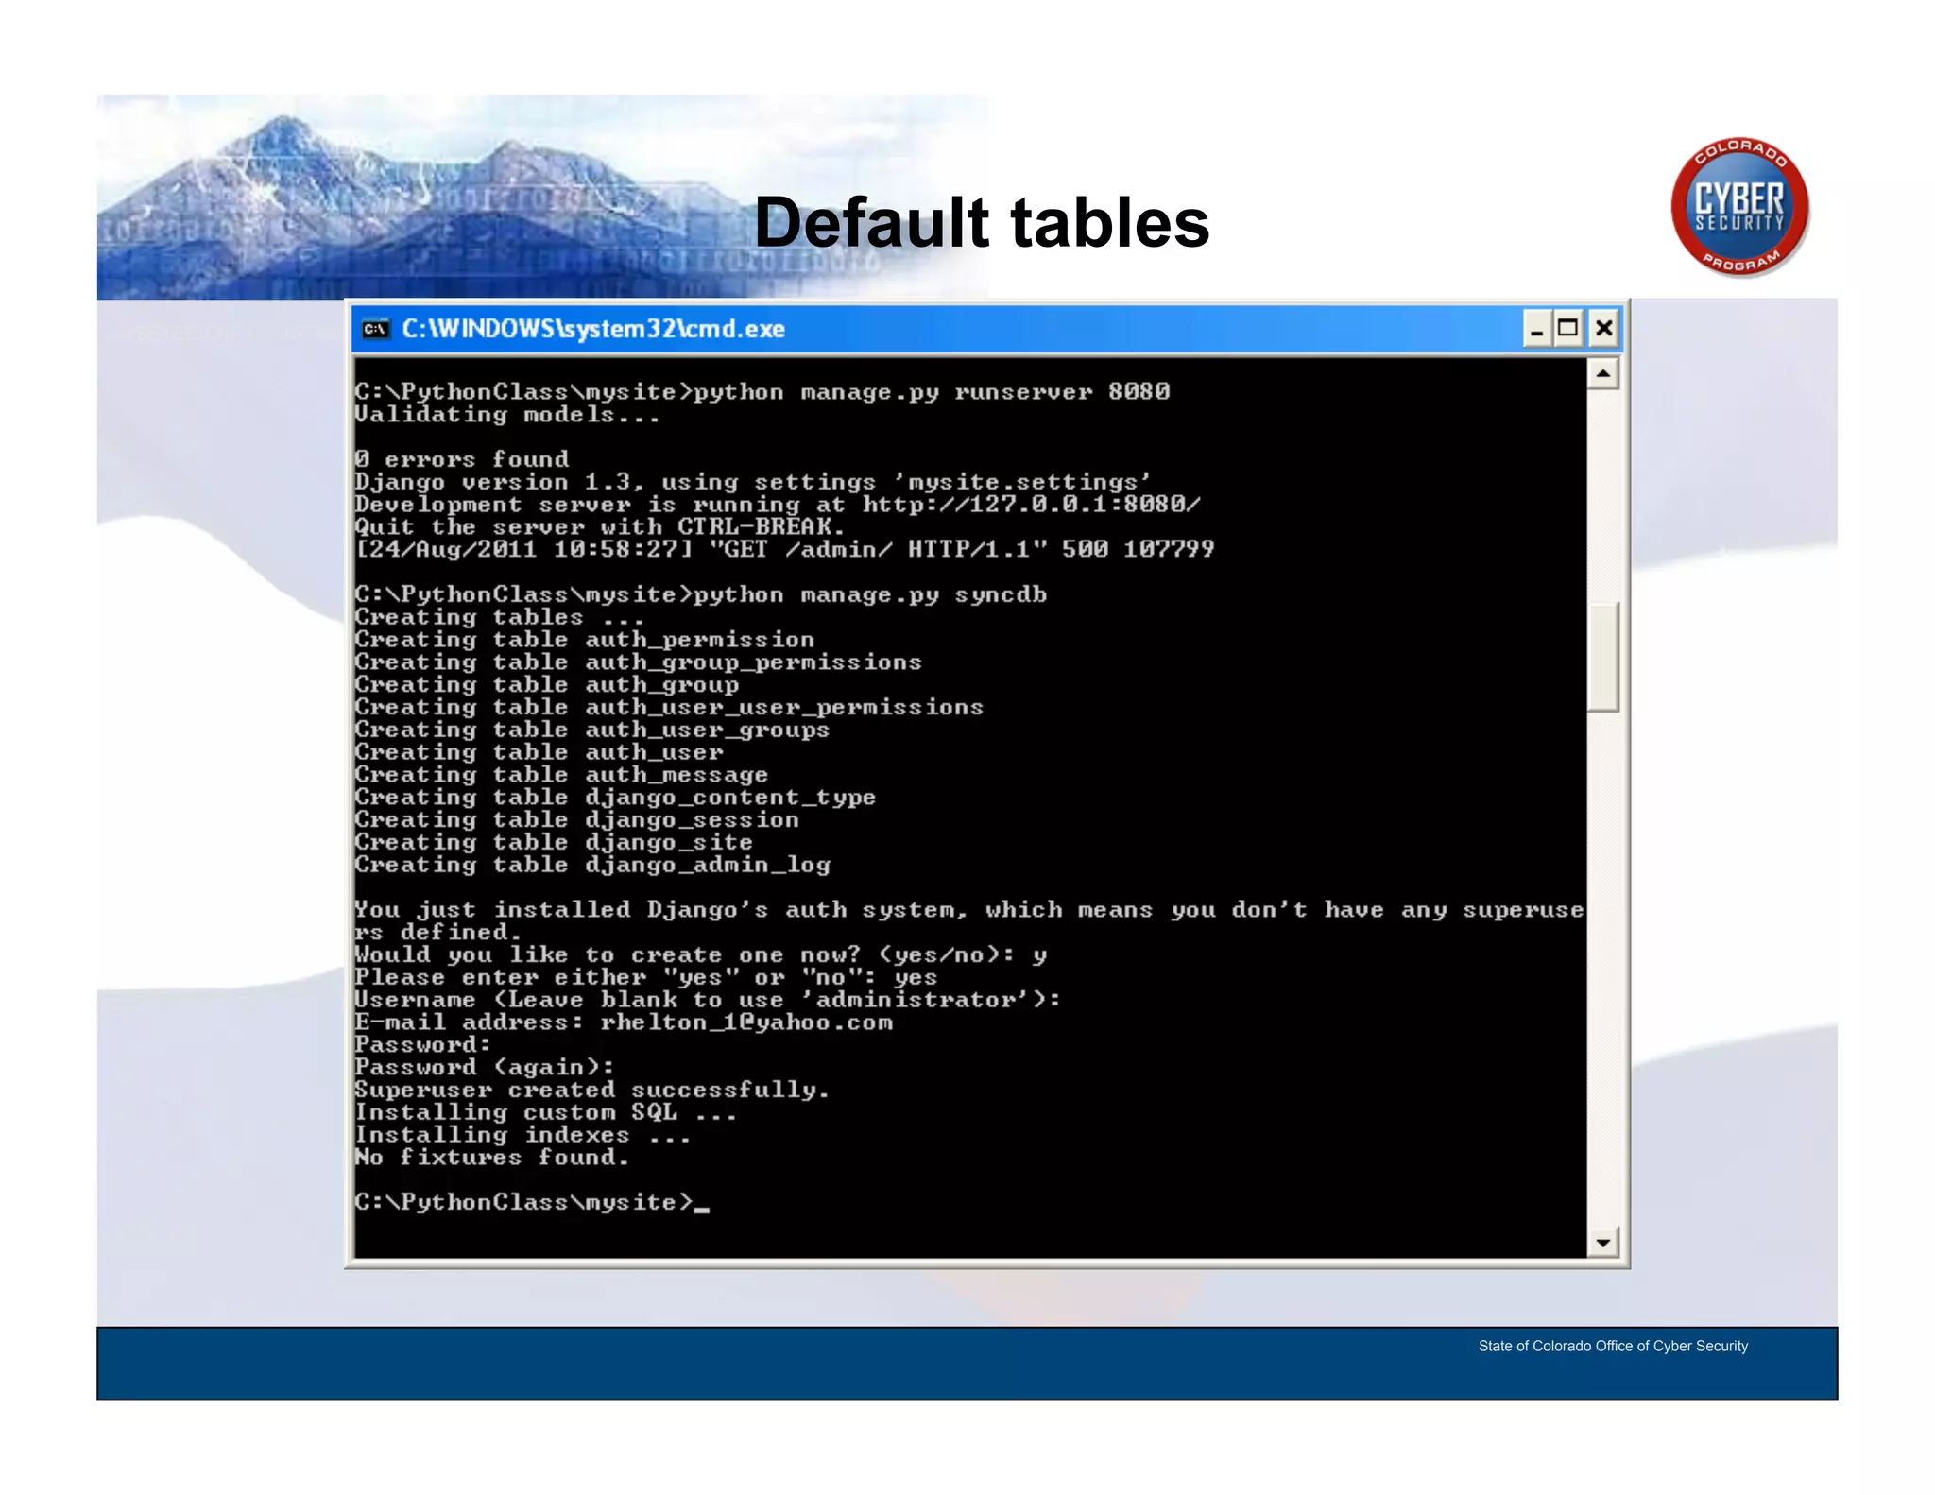Click the 'Creating table django_site' line

coord(554,843)
